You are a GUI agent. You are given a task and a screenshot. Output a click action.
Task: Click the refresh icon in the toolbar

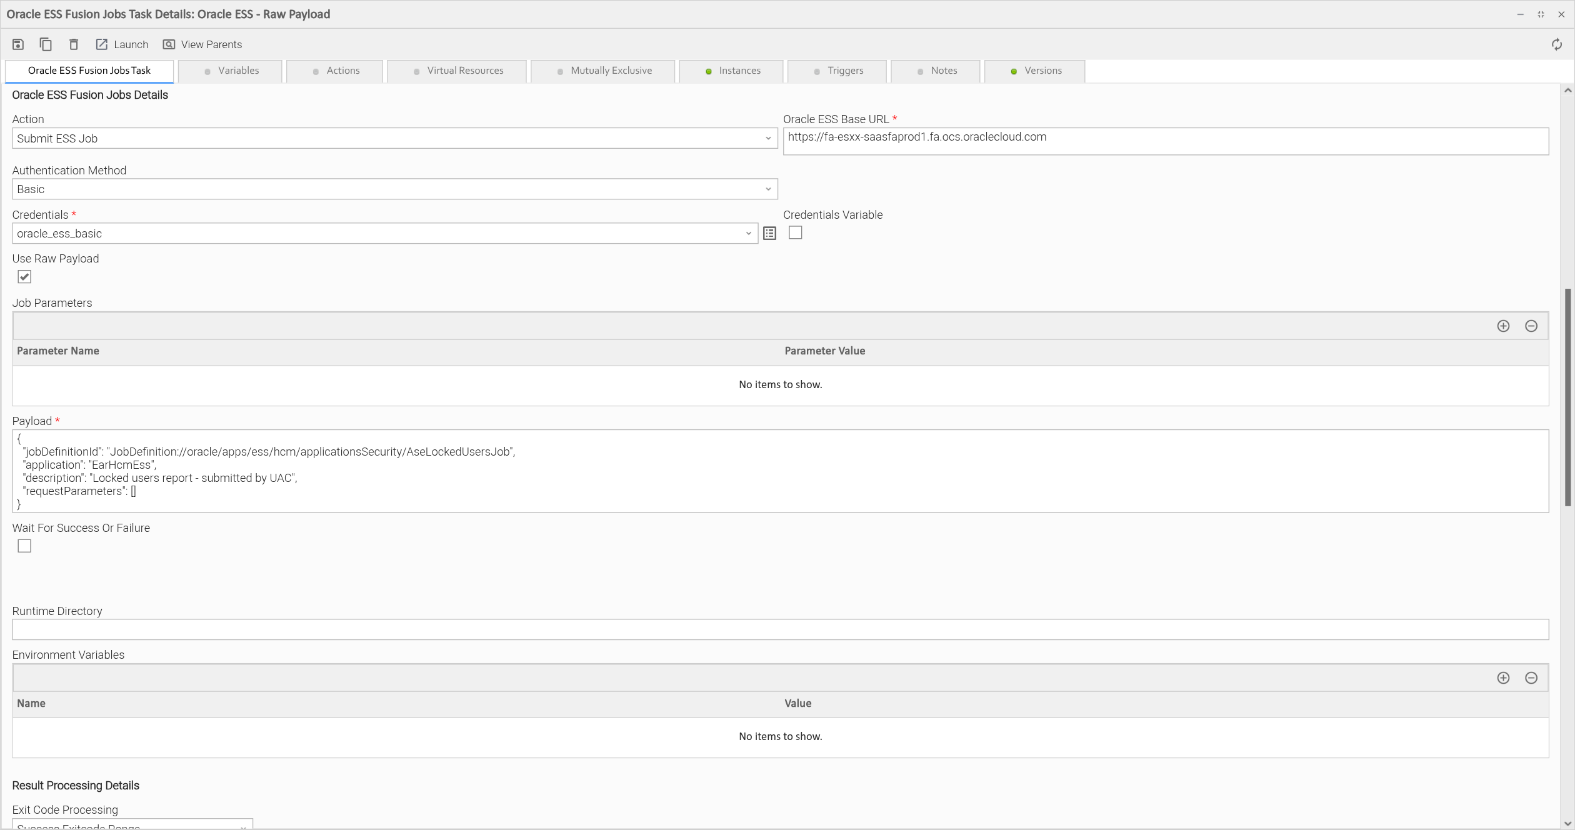click(1557, 44)
